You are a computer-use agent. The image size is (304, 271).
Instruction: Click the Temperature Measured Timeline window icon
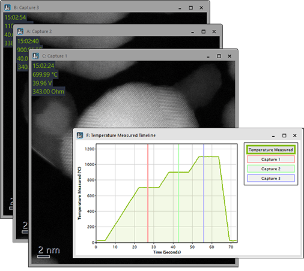click(80, 135)
